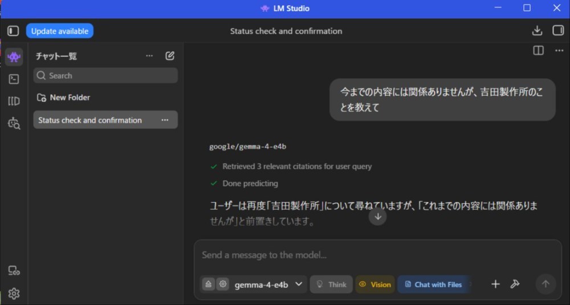Open the local server link icon
This screenshot has height=305, width=570.
pyautogui.click(x=14, y=270)
